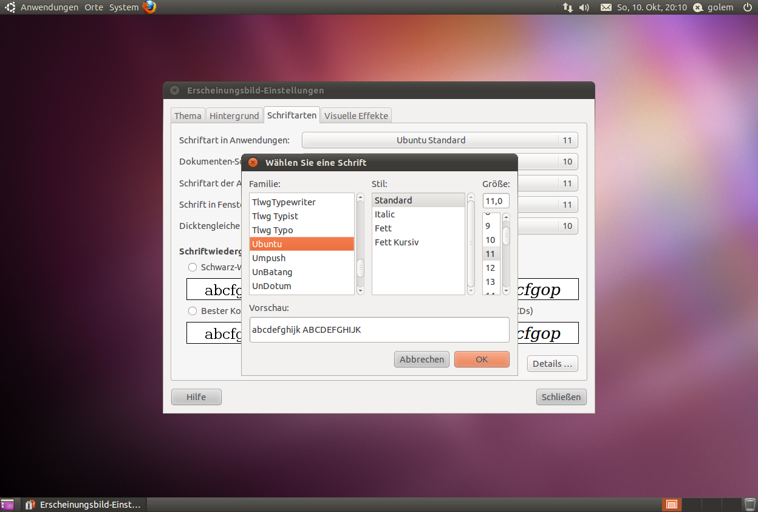Select the Schwarz-Weiß rendering radio button

point(193,267)
